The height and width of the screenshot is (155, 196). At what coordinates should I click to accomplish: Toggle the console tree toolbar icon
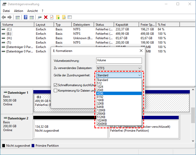pos(18,17)
